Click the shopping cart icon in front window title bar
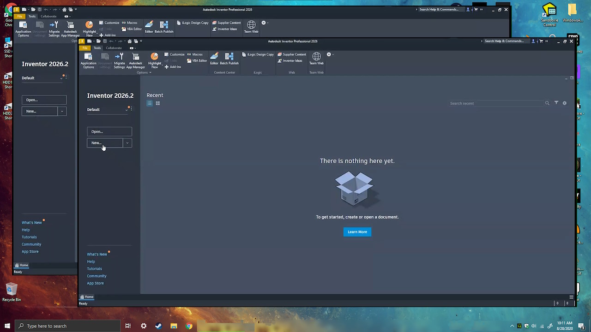This screenshot has width=591, height=332. click(541, 41)
